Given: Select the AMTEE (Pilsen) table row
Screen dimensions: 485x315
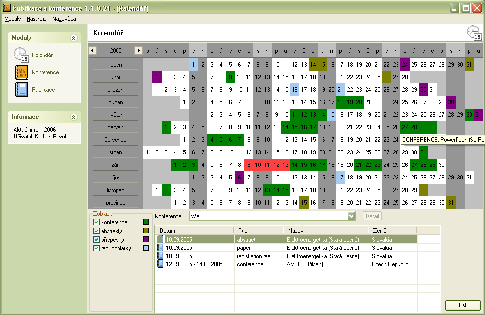Looking at the screenshot, I should (286, 264).
